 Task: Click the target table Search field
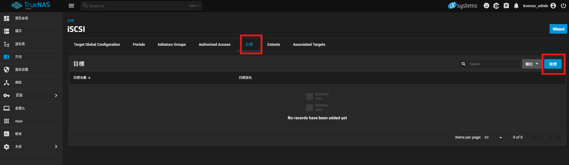coord(493,64)
